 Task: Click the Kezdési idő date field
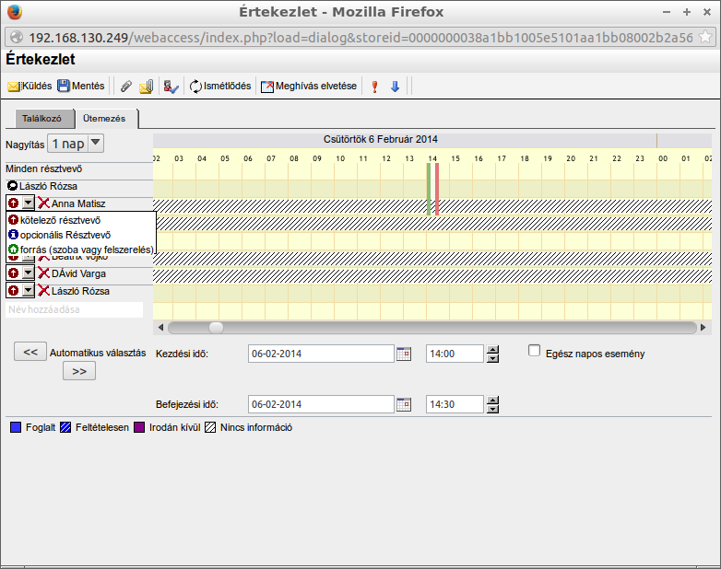[x=321, y=354]
